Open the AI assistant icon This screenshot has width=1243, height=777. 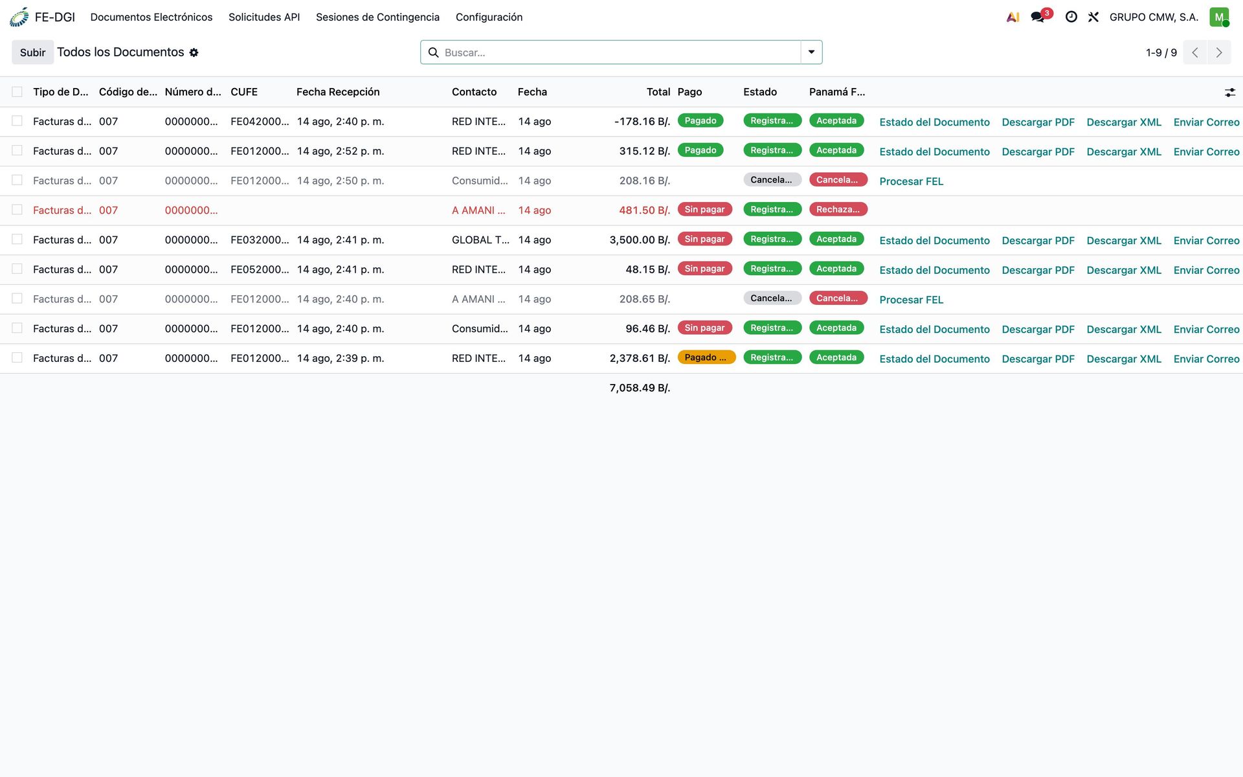[1013, 17]
